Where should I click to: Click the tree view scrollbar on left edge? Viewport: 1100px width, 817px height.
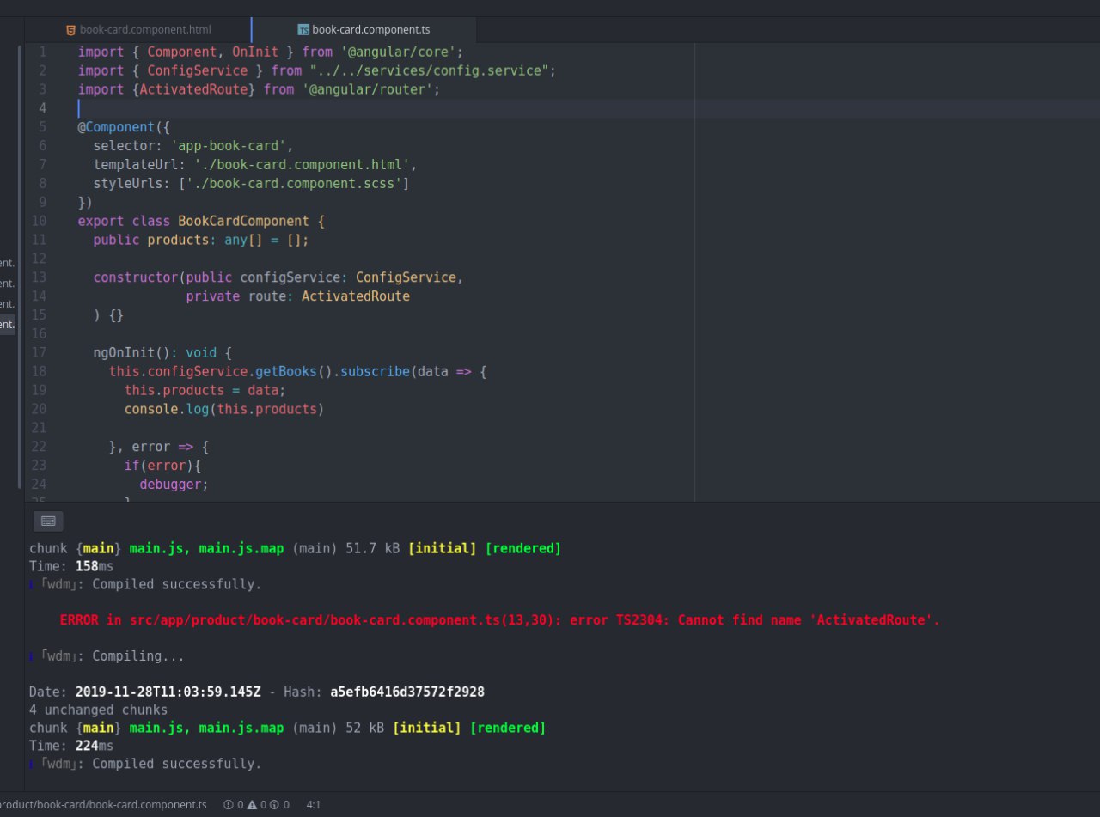(20, 266)
